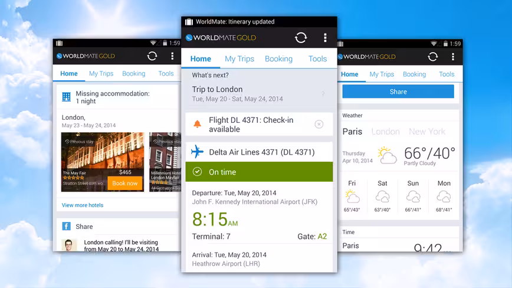Tap the Mon forecast cloud icon
Viewport: 512px width, 288px height.
(x=444, y=197)
